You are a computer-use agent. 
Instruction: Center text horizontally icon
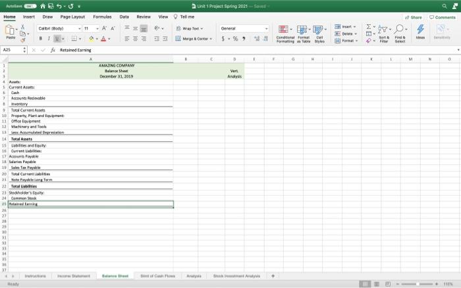135,38
